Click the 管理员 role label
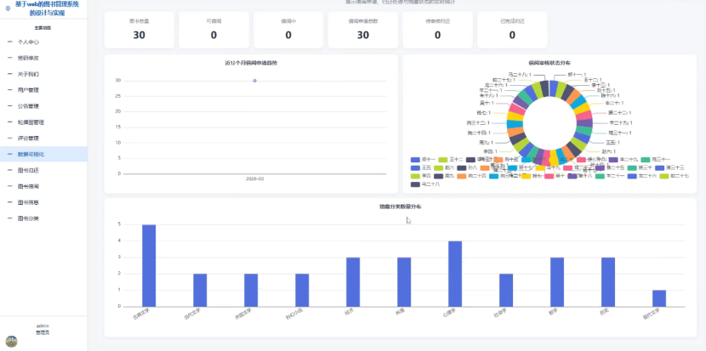 (43, 333)
